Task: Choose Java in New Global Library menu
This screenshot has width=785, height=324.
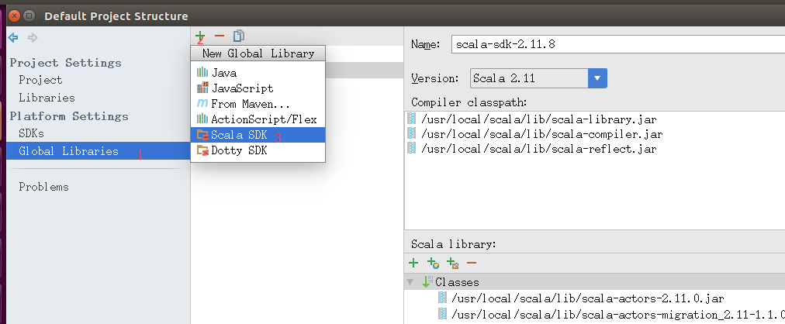Action: pos(258,73)
